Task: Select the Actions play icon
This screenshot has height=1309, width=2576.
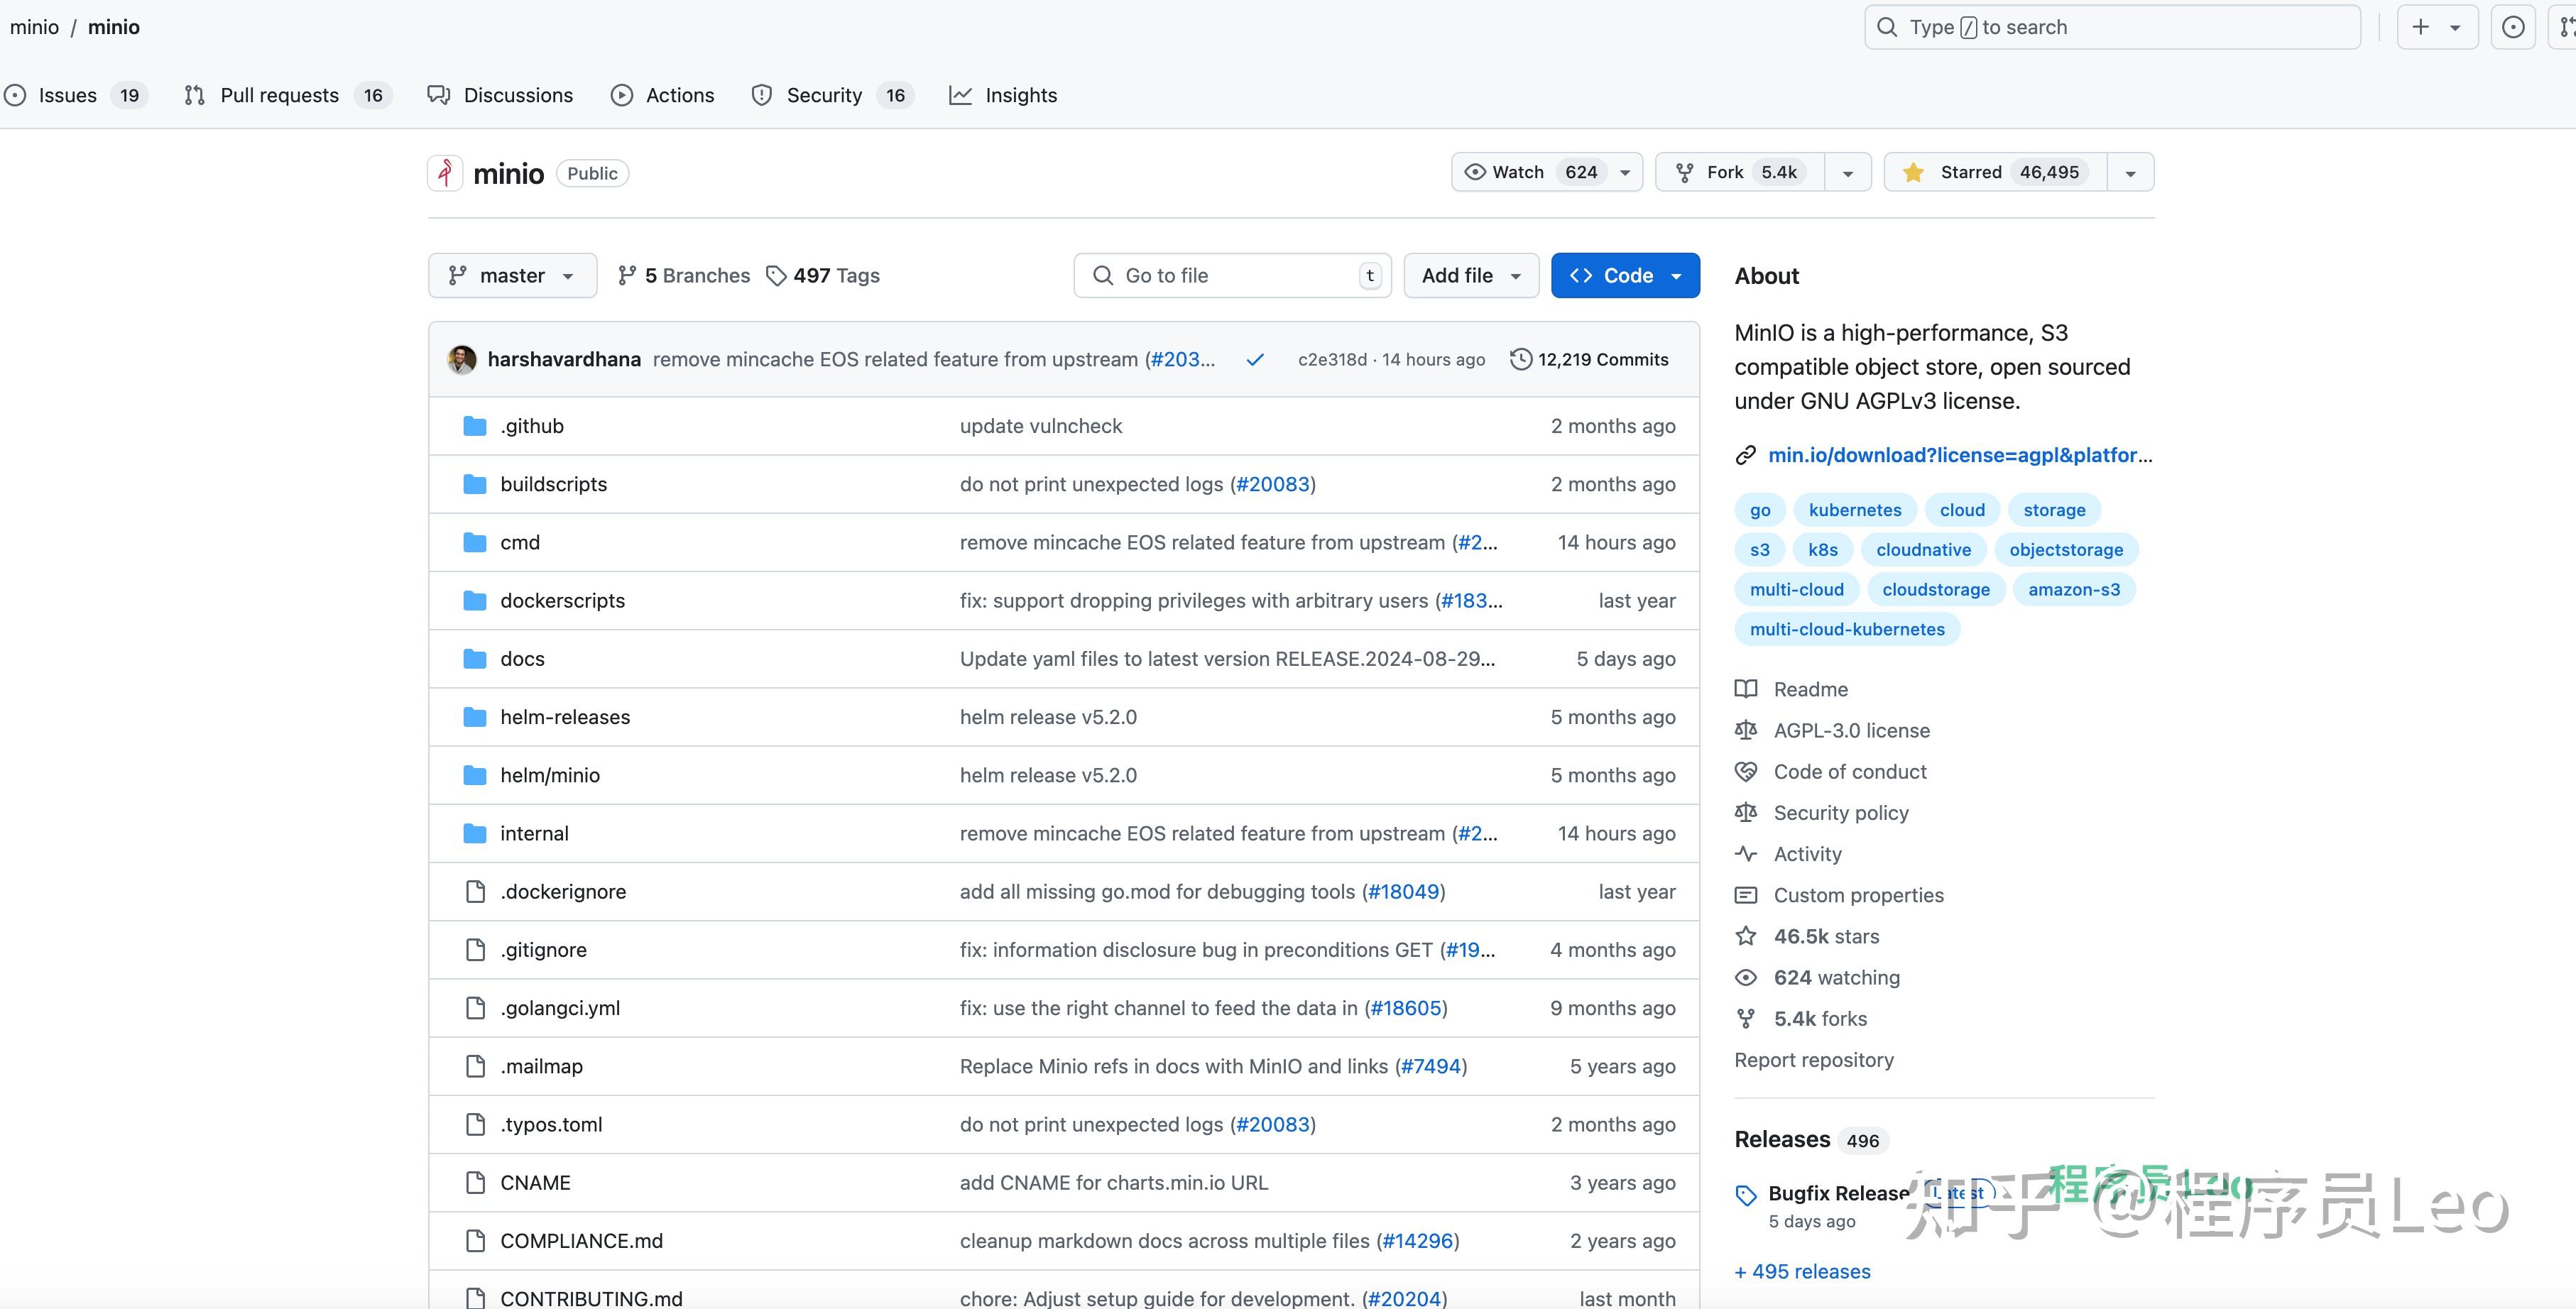Action: point(622,95)
